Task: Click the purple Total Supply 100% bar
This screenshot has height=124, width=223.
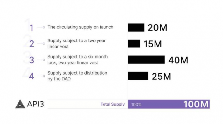Action: pyautogui.click(x=169, y=104)
